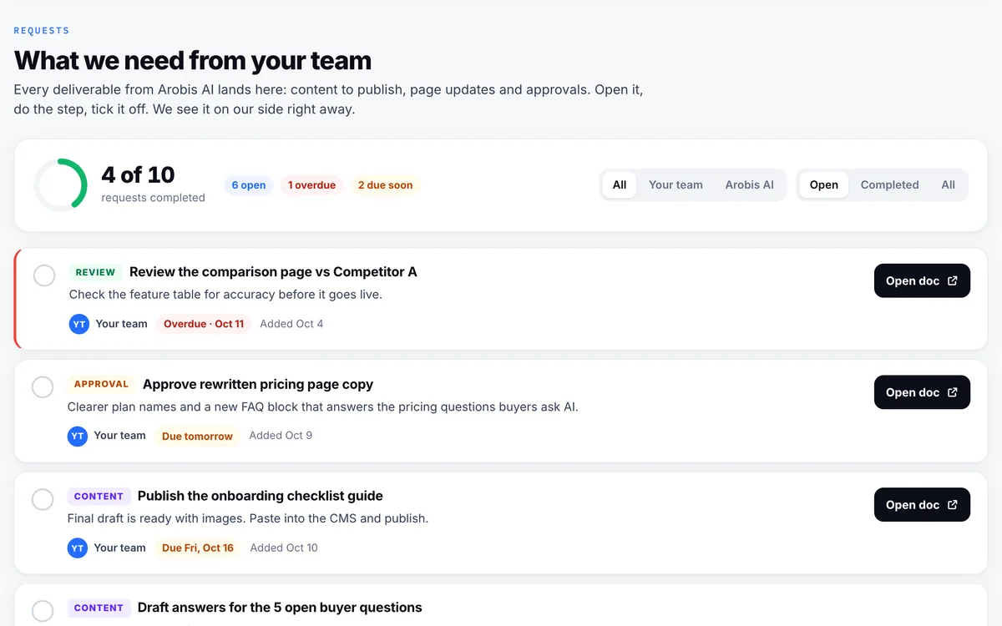1002x626 pixels.
Task: Open 'Approve rewritten pricing page copy' title
Action: (x=258, y=384)
